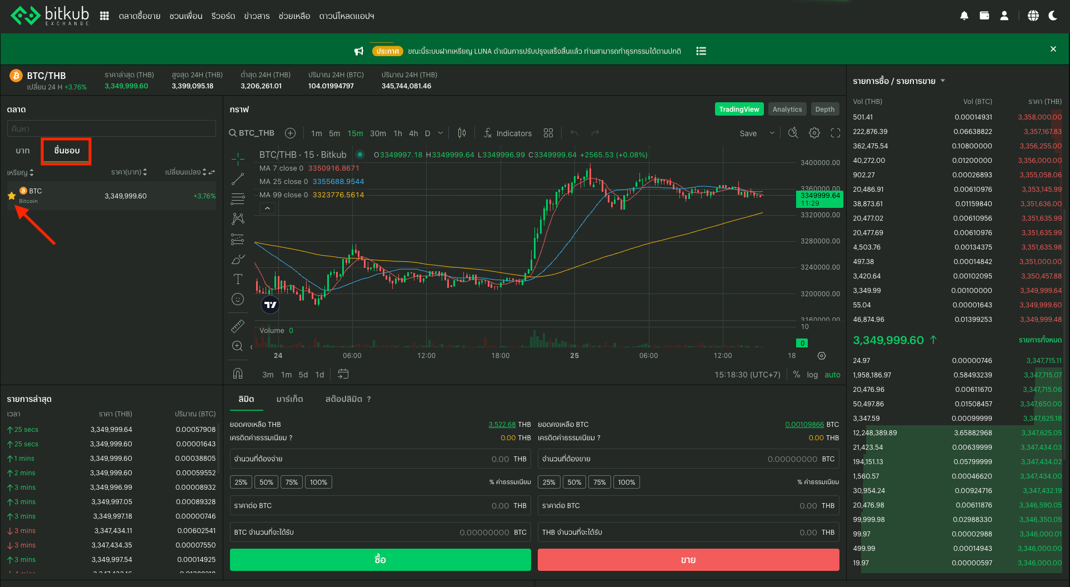
Task: Toggle BTC favorite star
Action: [x=12, y=196]
